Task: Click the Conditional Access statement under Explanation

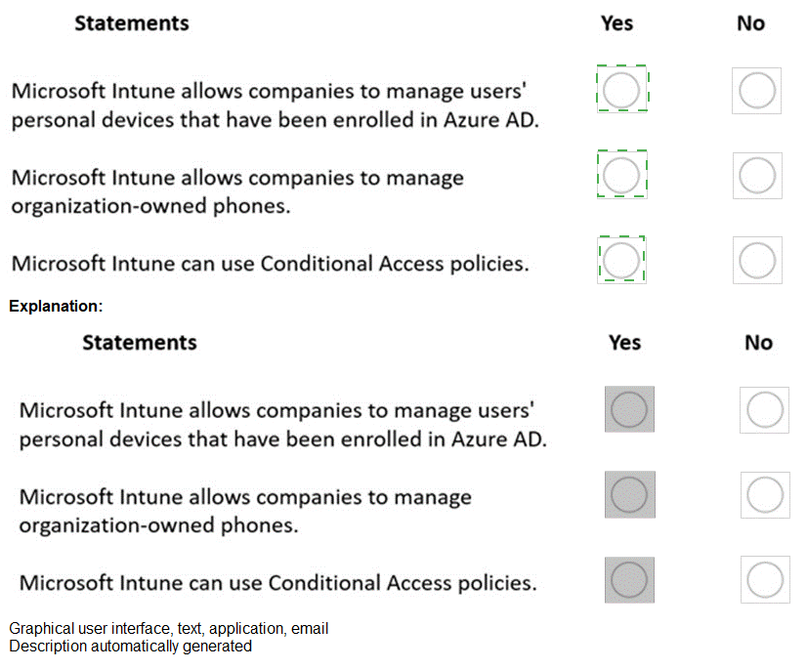Action: (x=277, y=583)
